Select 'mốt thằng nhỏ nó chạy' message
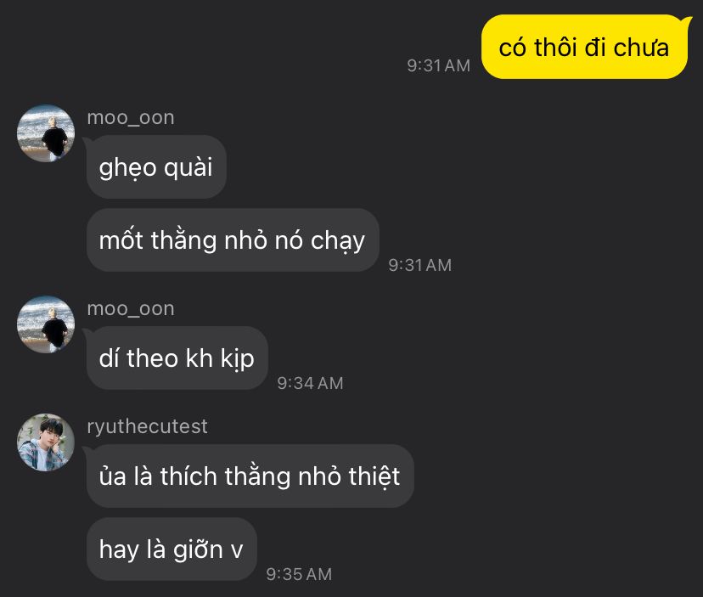 click(233, 240)
